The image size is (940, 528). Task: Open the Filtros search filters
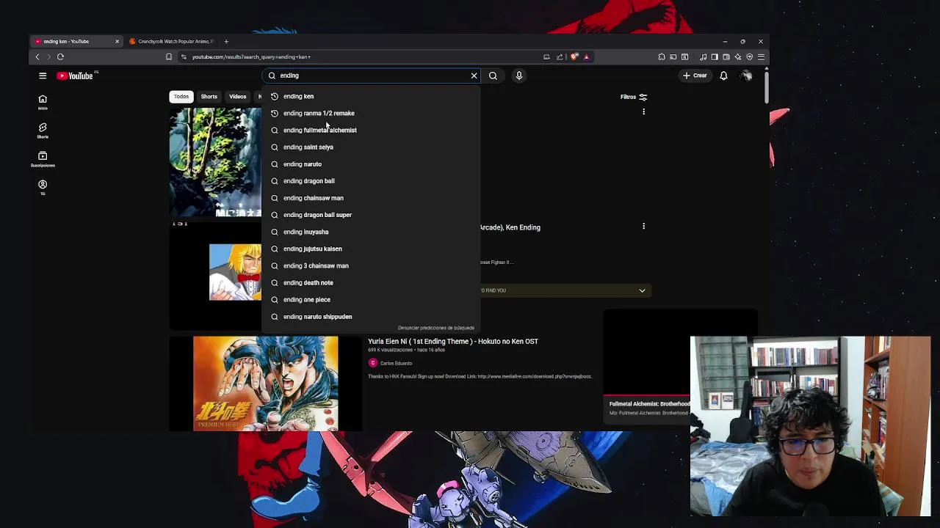pos(634,97)
